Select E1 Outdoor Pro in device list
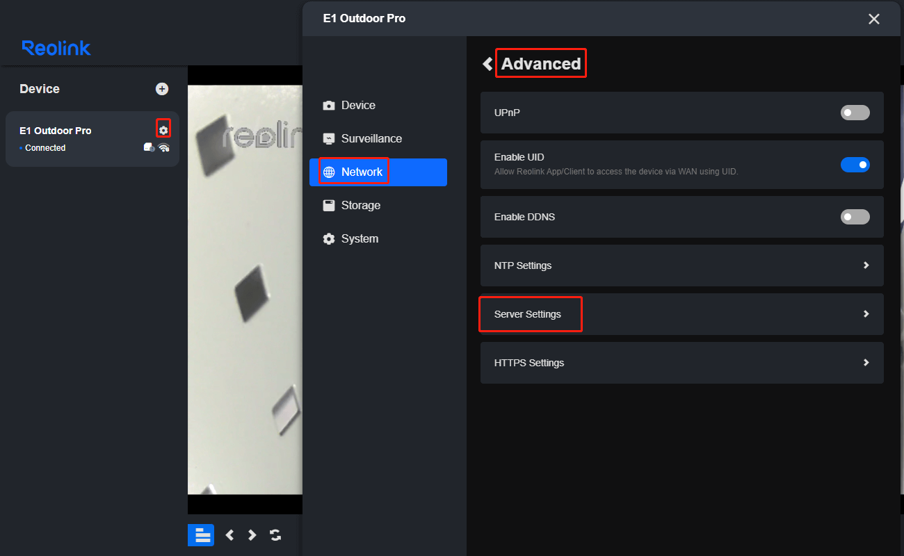This screenshot has height=556, width=904. 92,139
